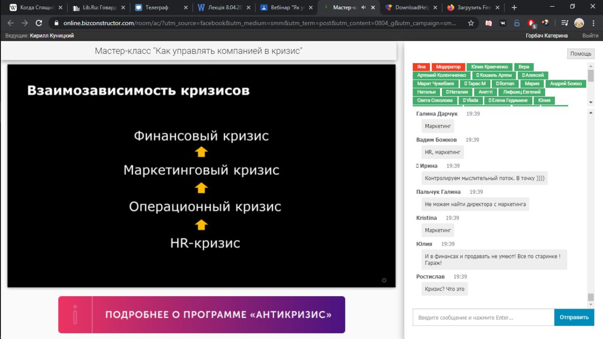The height and width of the screenshot is (339, 603).
Task: Reload the page using the refresh icon
Action: [x=39, y=23]
